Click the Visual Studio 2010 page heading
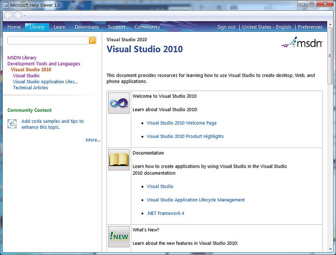The height and width of the screenshot is (255, 336). tap(145, 49)
